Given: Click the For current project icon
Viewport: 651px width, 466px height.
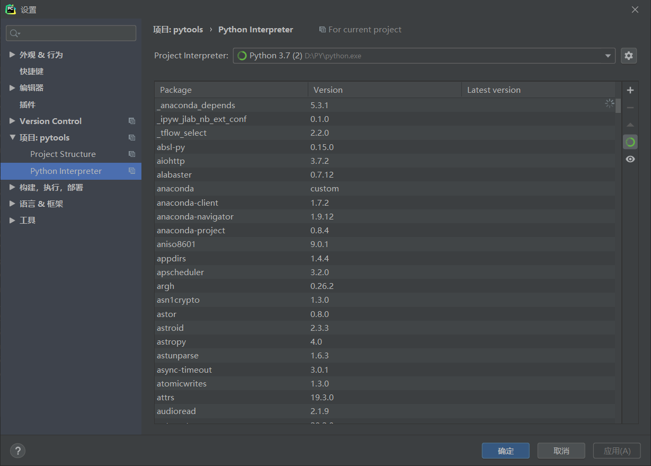Looking at the screenshot, I should pos(322,30).
